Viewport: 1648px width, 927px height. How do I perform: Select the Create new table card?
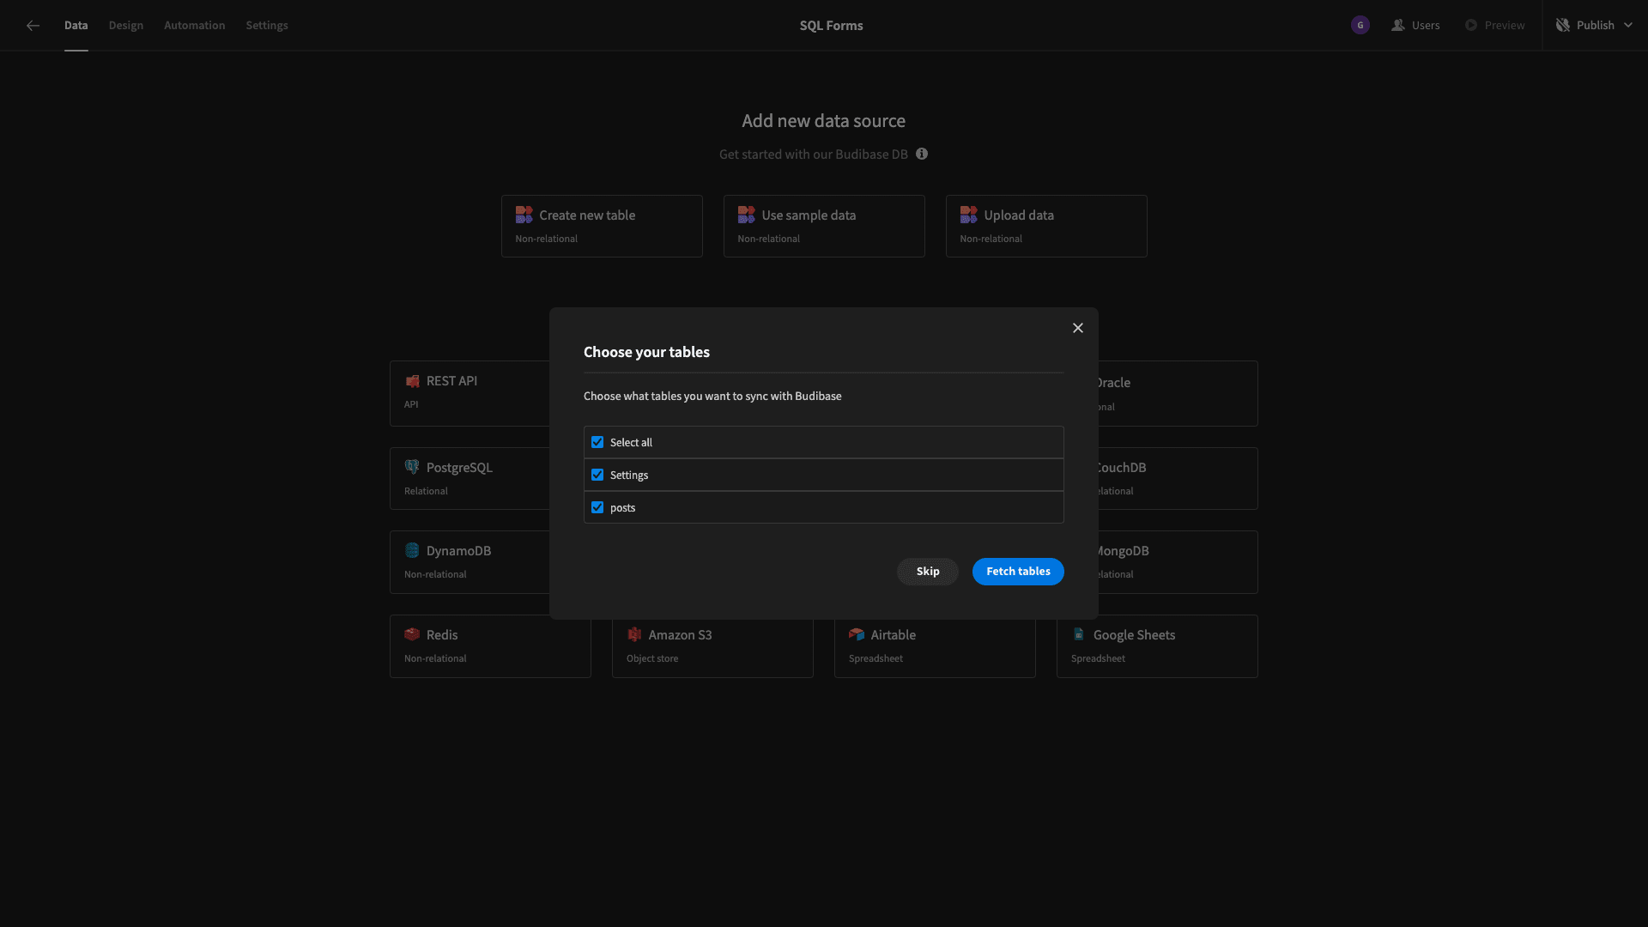(x=602, y=227)
